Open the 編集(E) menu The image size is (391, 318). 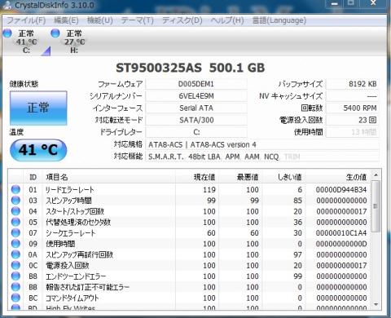(x=66, y=20)
